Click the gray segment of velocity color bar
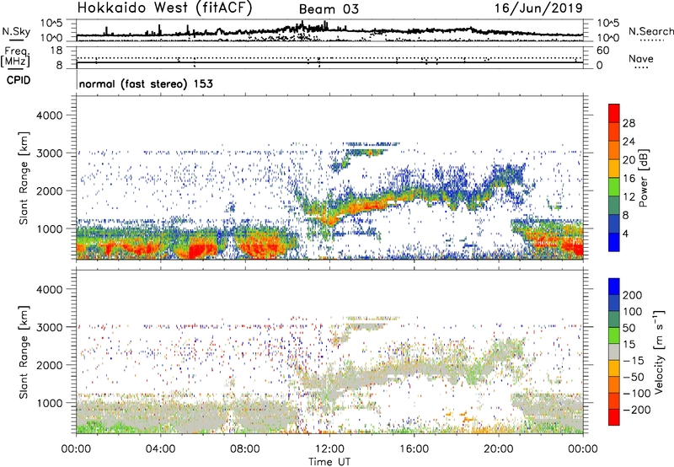The width and height of the screenshot is (674, 467). pyautogui.click(x=614, y=352)
